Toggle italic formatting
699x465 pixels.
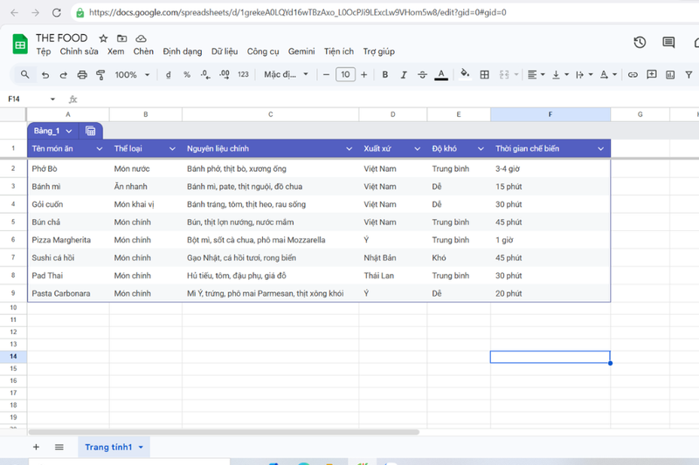tap(404, 75)
